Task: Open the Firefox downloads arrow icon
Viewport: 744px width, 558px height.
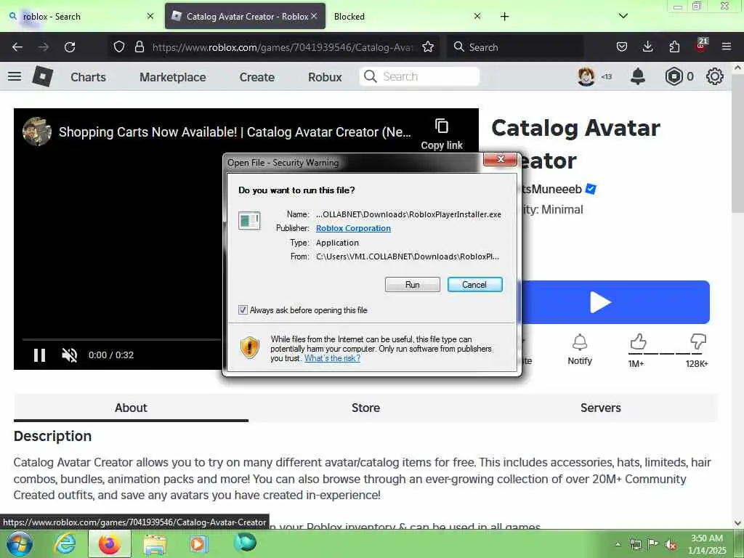Action: coord(647,47)
